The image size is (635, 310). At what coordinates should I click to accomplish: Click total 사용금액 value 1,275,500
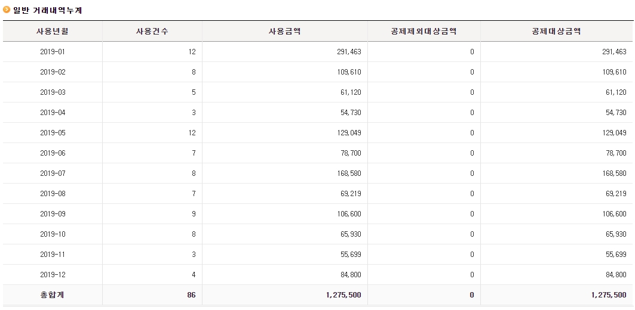(343, 295)
